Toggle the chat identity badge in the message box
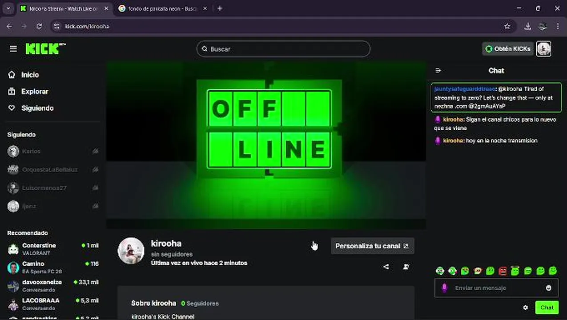This screenshot has width=567, height=320. (x=444, y=288)
